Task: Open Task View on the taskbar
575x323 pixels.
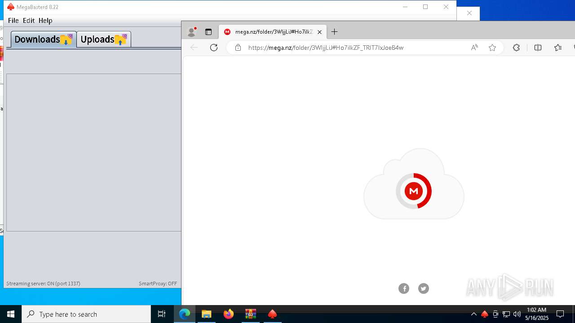Action: click(162, 314)
